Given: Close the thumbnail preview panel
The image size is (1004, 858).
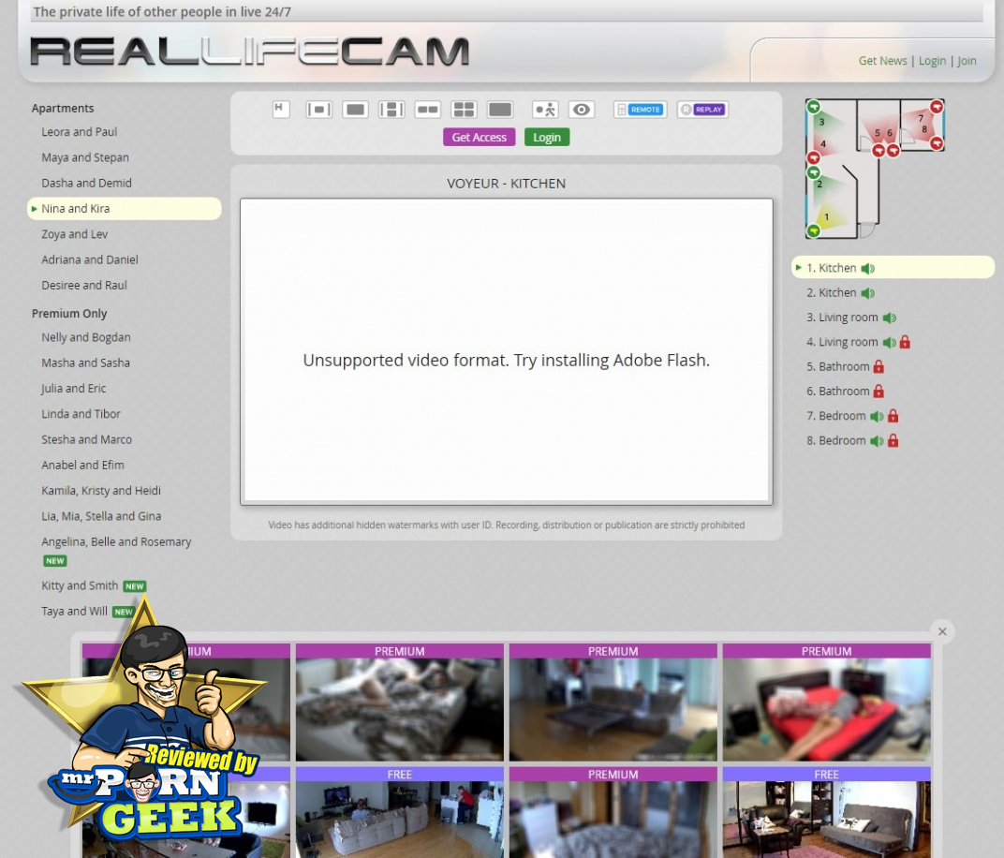Looking at the screenshot, I should coord(942,631).
